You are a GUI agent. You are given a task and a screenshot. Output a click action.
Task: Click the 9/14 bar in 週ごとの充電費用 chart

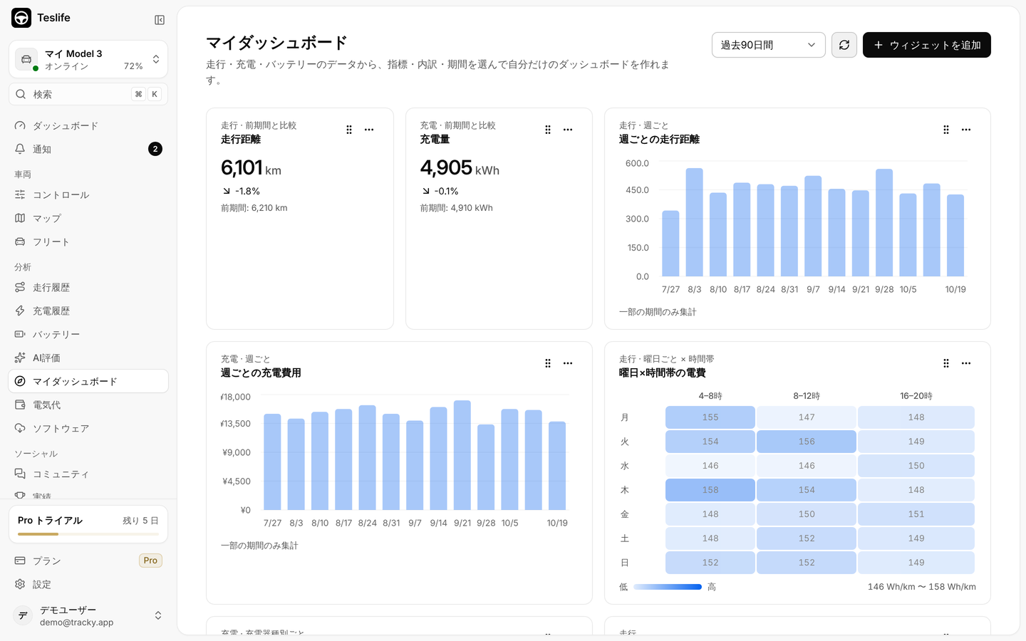439,459
